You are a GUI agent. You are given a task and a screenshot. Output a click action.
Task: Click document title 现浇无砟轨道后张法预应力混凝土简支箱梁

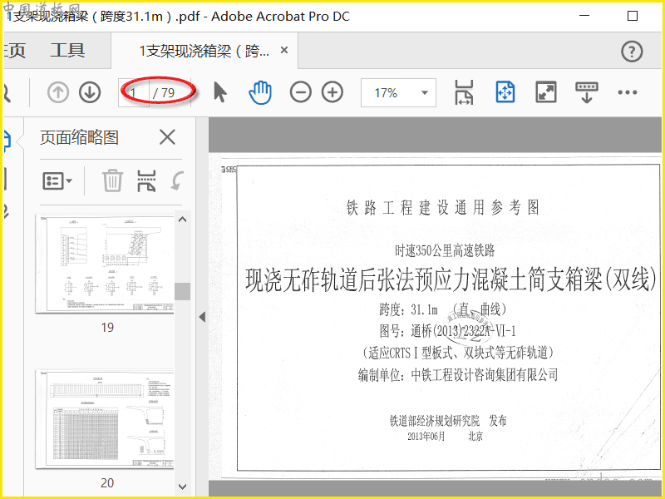point(451,280)
